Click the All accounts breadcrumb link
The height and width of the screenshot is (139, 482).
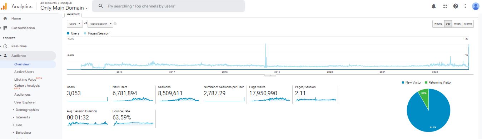pyautogui.click(x=48, y=2)
